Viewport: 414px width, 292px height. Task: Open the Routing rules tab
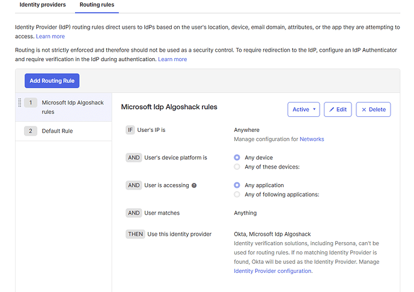pyautogui.click(x=97, y=5)
